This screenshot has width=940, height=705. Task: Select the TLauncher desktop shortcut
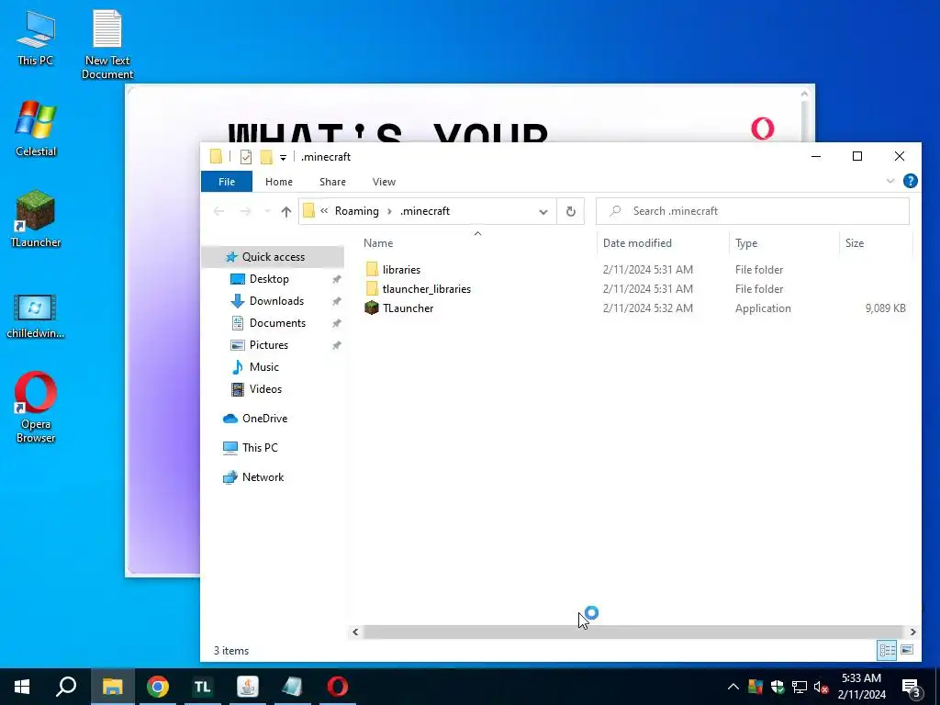point(36,218)
